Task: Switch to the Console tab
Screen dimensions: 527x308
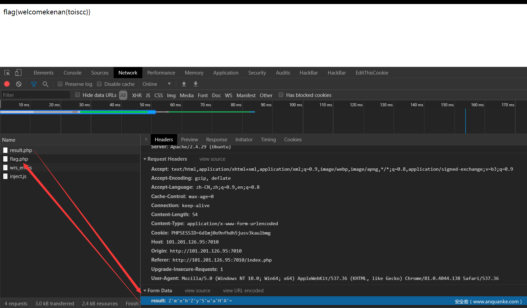Action: (73, 73)
